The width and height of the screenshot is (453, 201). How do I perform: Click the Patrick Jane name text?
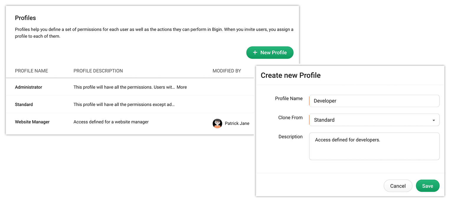click(x=237, y=123)
